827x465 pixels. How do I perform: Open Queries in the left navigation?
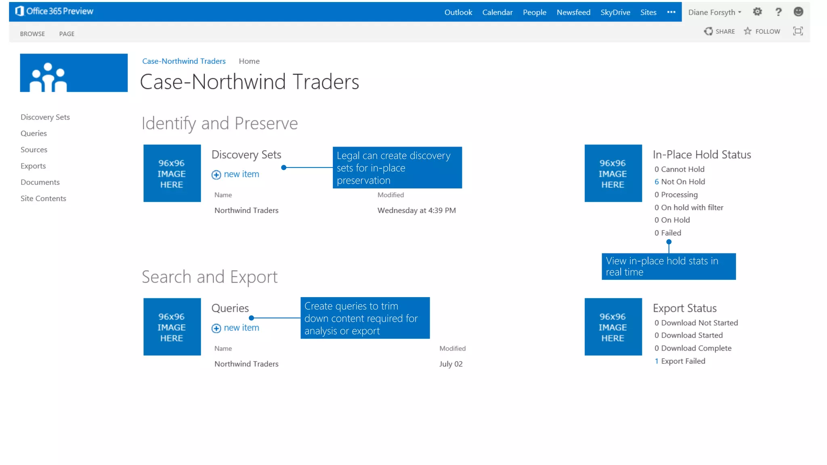point(34,133)
